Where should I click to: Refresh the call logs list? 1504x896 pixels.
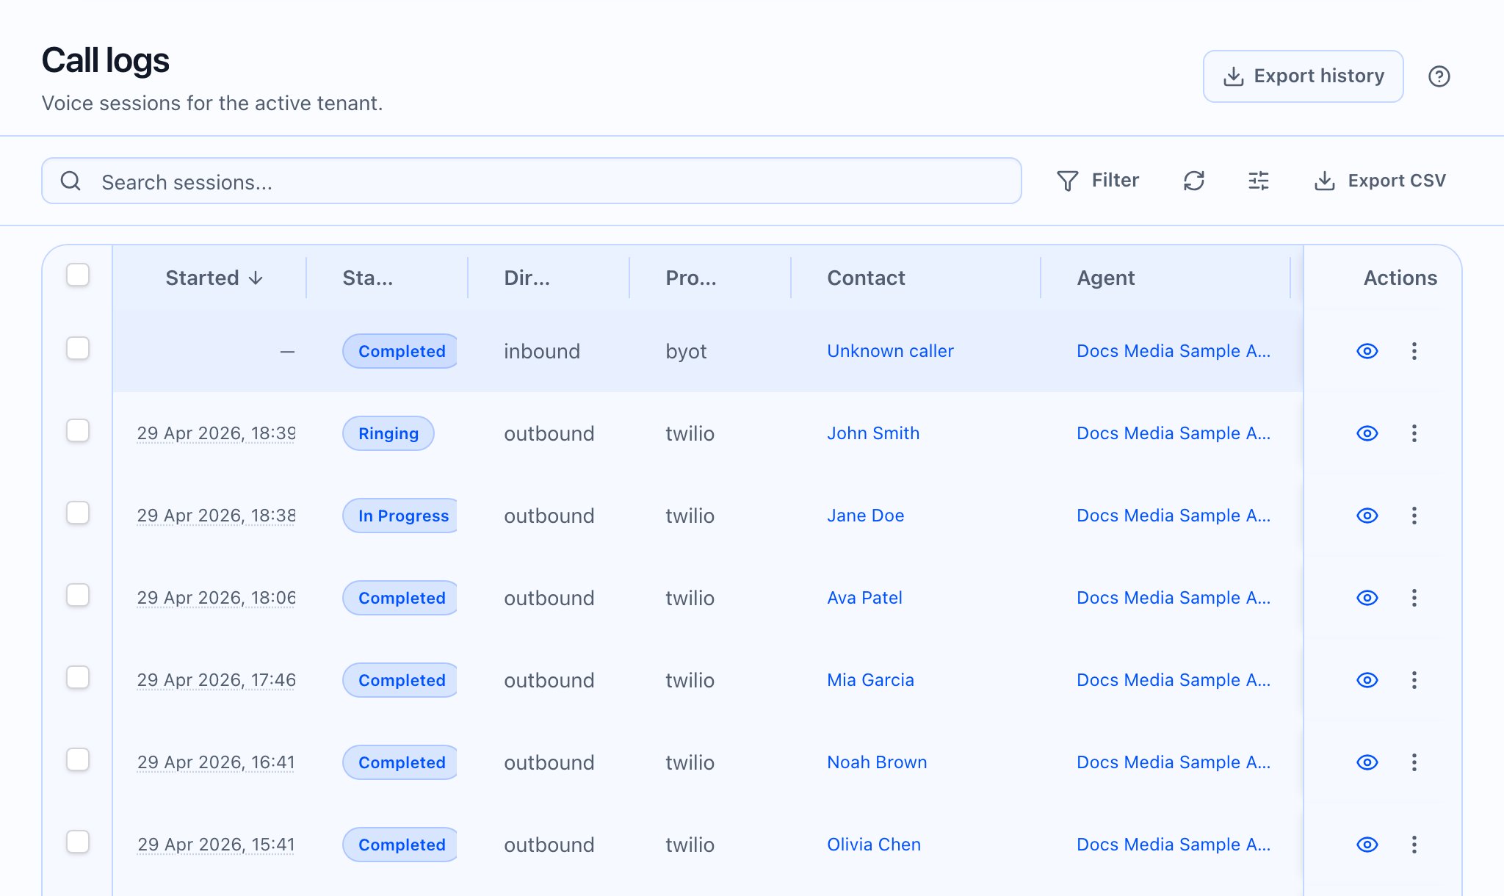1194,181
